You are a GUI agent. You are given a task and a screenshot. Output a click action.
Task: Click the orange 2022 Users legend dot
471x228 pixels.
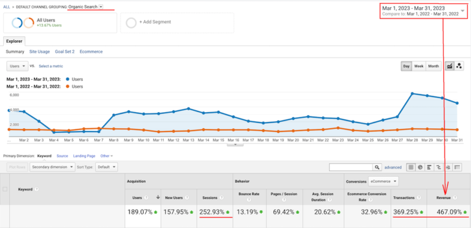click(67, 86)
